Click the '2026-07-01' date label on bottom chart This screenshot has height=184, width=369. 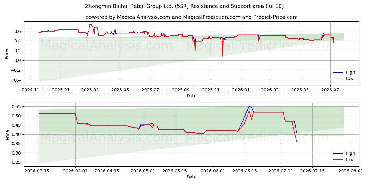coord(281,171)
